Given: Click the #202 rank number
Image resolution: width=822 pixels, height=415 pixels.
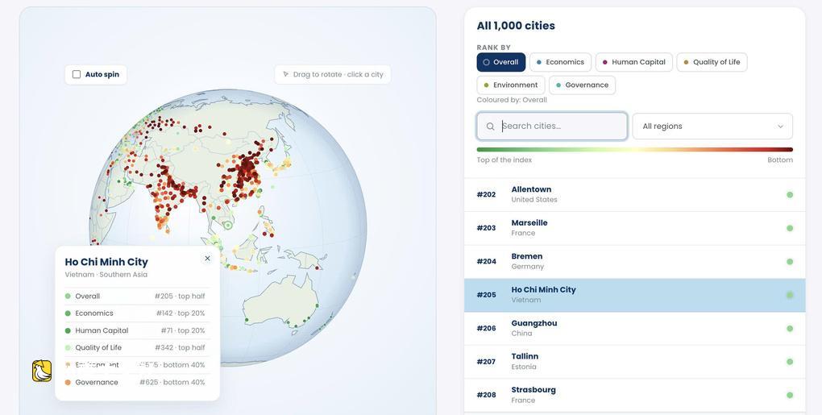Looking at the screenshot, I should [x=486, y=194].
